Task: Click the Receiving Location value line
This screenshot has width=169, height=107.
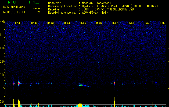Action: 120,6
